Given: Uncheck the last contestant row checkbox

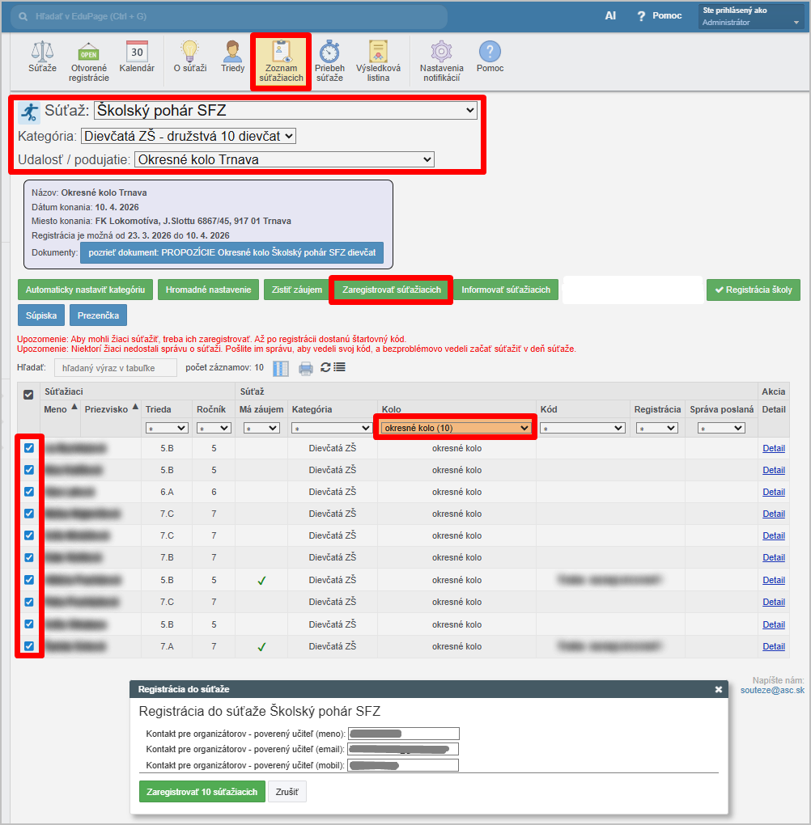Looking at the screenshot, I should pos(29,645).
